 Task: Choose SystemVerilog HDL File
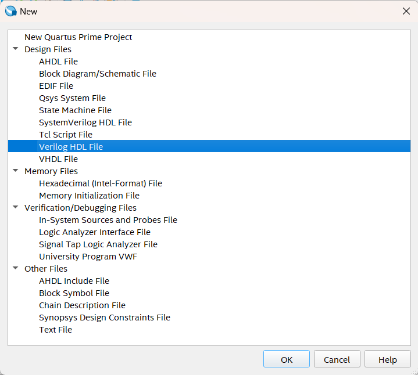[85, 122]
